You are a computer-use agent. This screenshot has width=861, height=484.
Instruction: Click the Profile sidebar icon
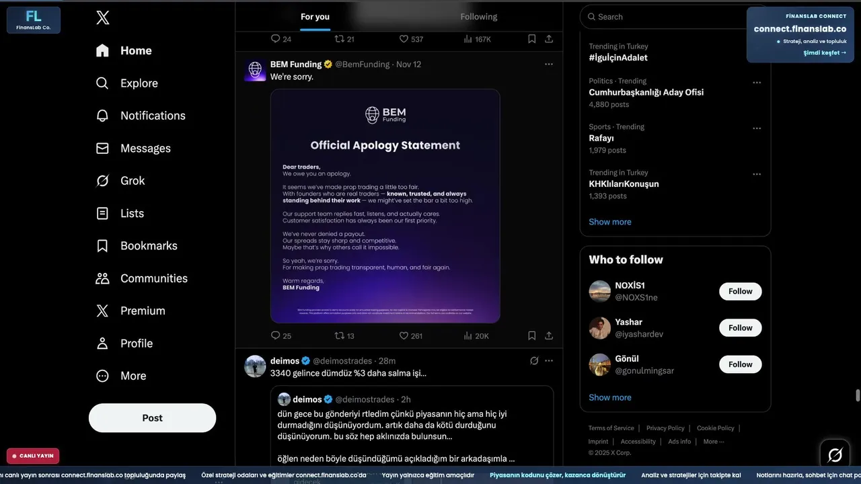(102, 344)
